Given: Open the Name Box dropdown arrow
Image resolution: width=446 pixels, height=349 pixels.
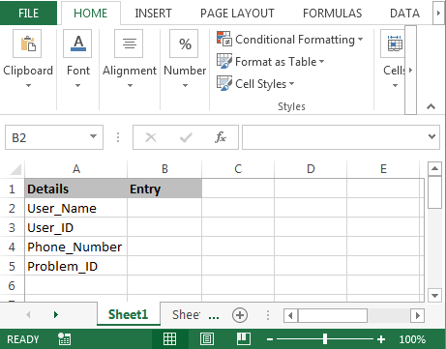Looking at the screenshot, I should click(93, 136).
